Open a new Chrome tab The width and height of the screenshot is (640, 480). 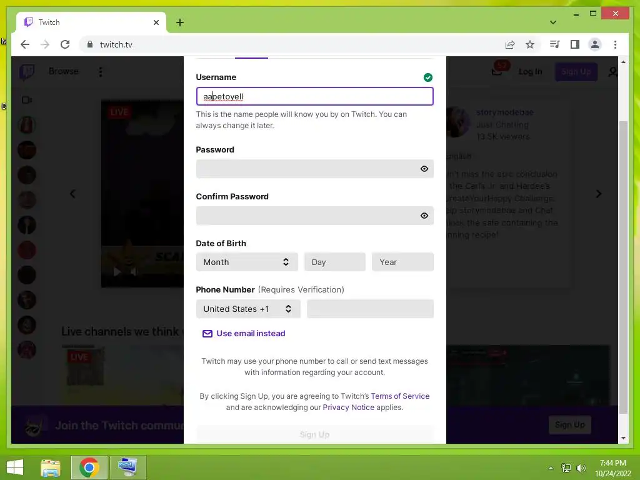point(180,22)
